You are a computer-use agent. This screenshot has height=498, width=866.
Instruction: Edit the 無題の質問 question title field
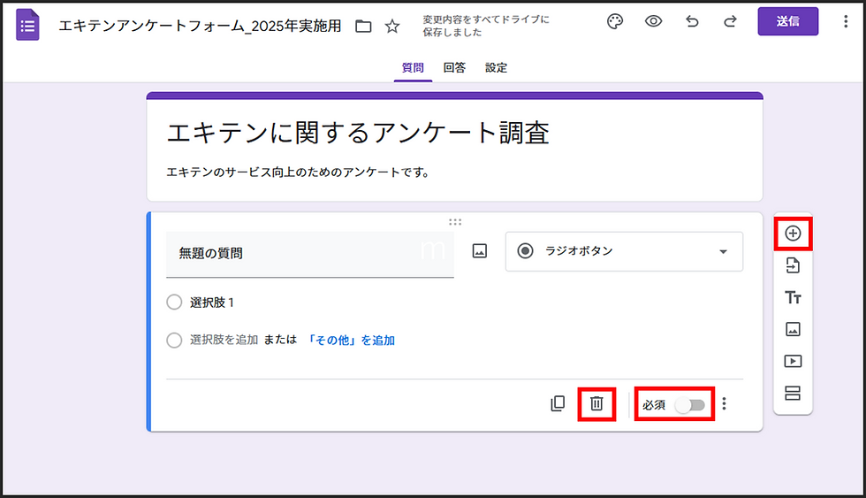coord(310,254)
